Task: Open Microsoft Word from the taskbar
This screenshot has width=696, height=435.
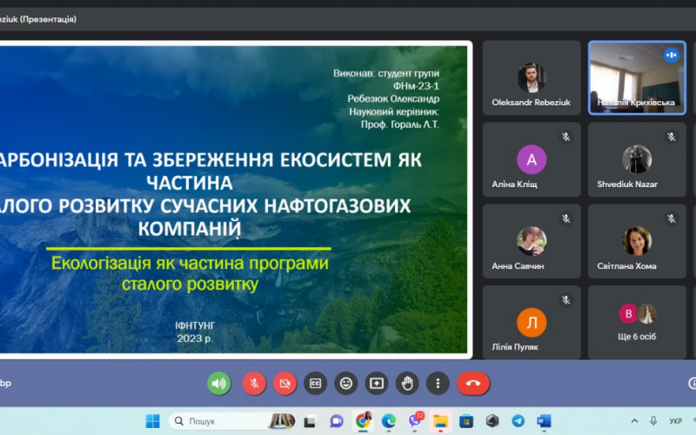Action: [545, 421]
